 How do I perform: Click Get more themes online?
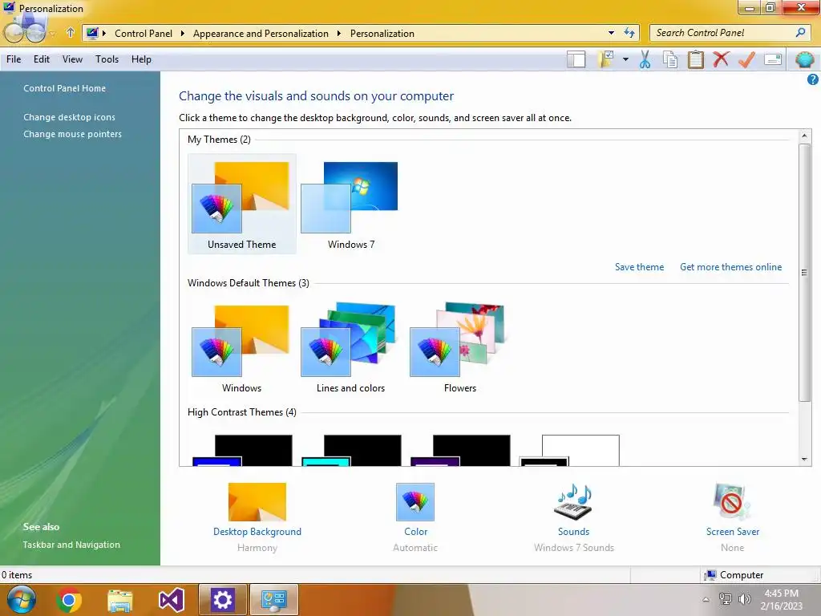(730, 266)
